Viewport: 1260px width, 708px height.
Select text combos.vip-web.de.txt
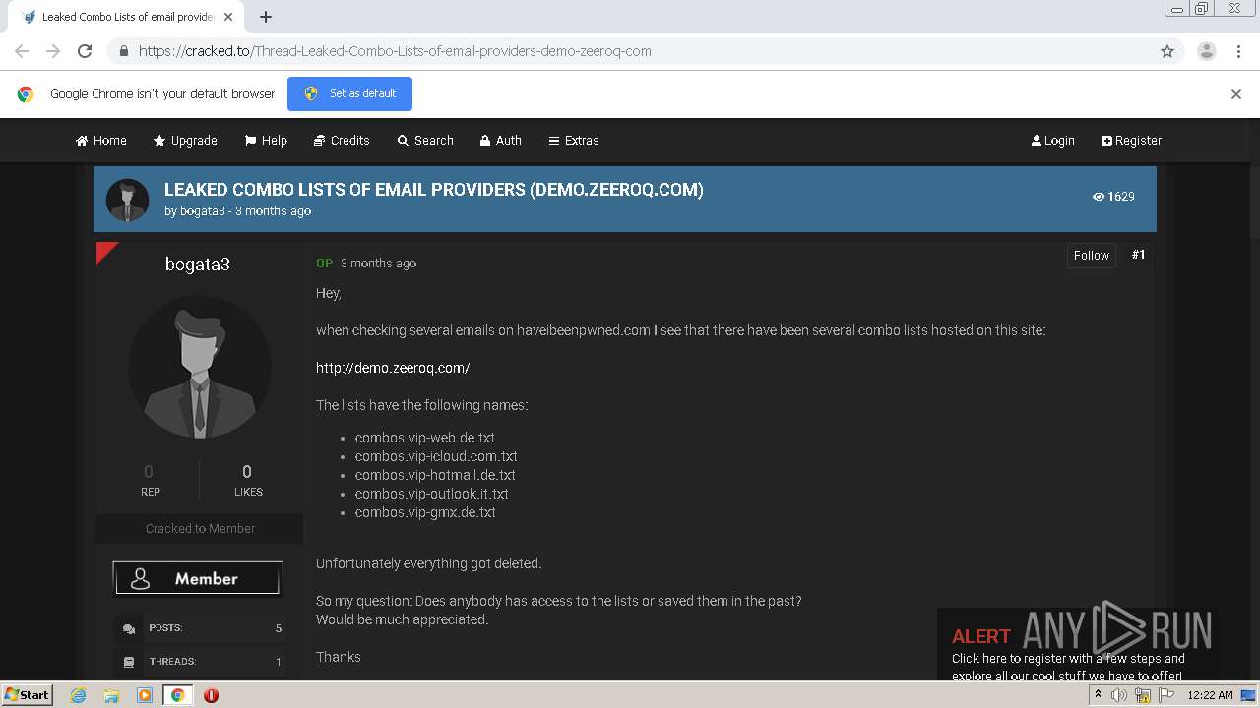point(425,438)
